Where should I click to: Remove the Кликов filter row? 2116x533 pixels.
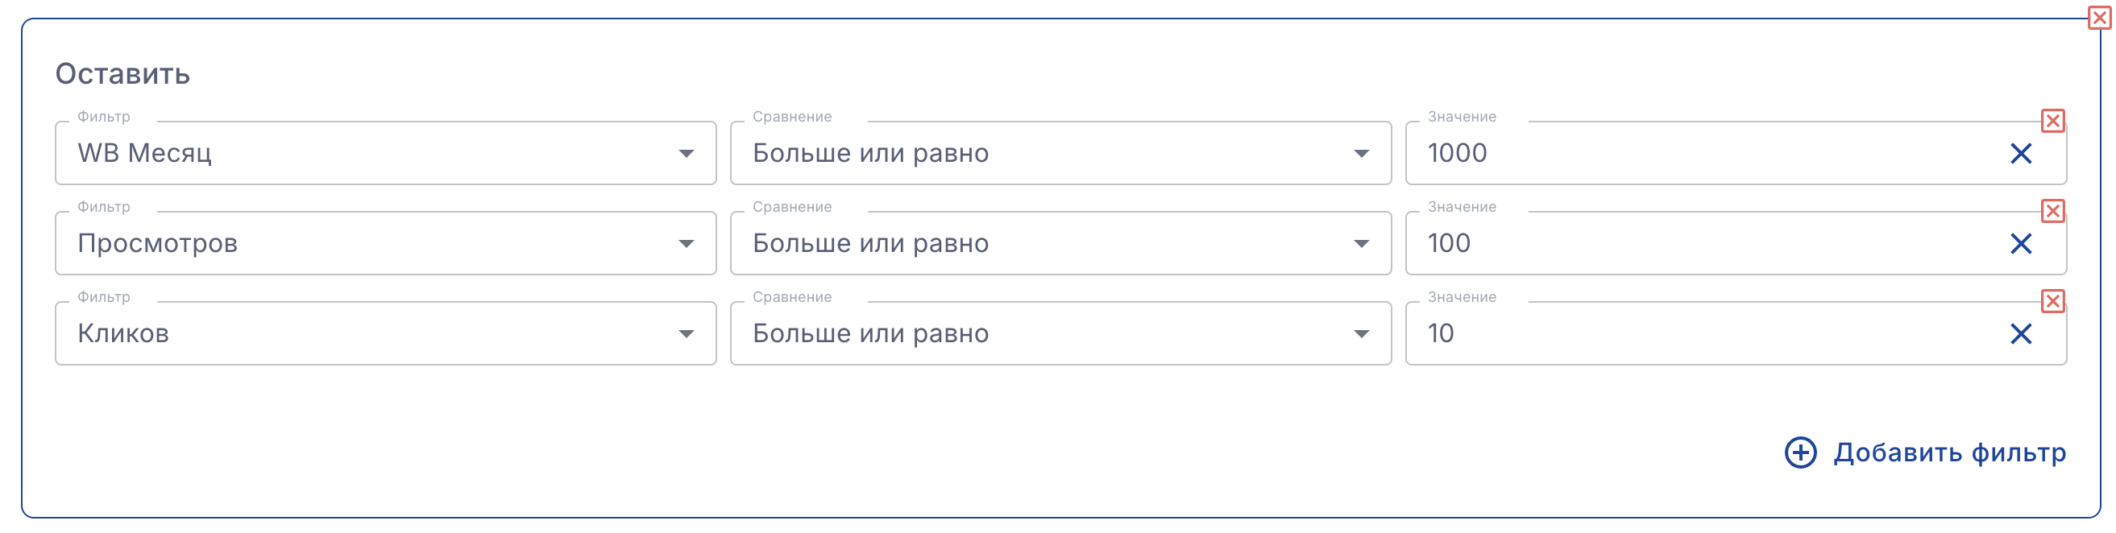pos(2052,301)
